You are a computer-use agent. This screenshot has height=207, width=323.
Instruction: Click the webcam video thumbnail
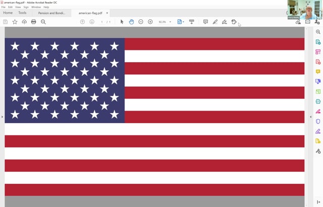305,10
